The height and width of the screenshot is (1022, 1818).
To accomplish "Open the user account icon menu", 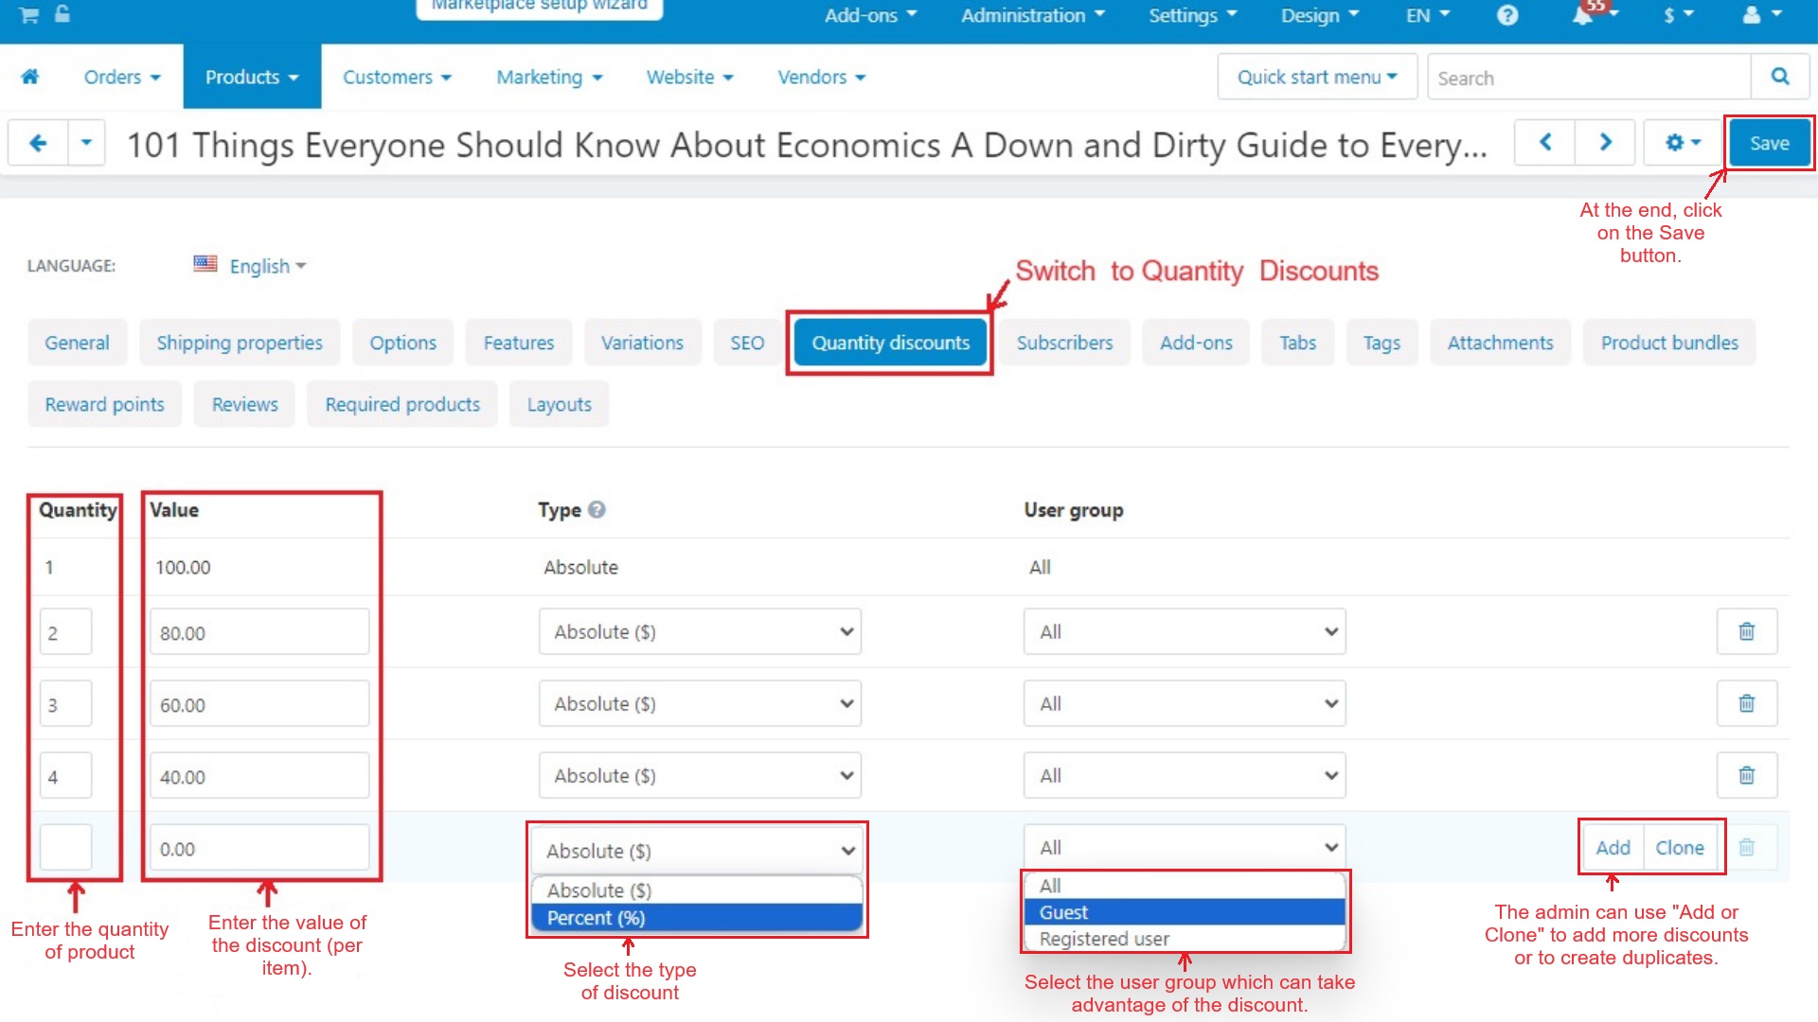I will tap(1761, 15).
